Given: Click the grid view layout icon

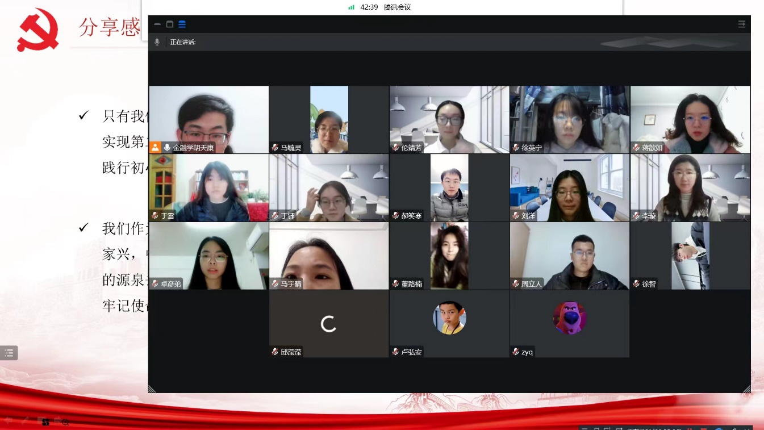Looking at the screenshot, I should click(x=182, y=24).
